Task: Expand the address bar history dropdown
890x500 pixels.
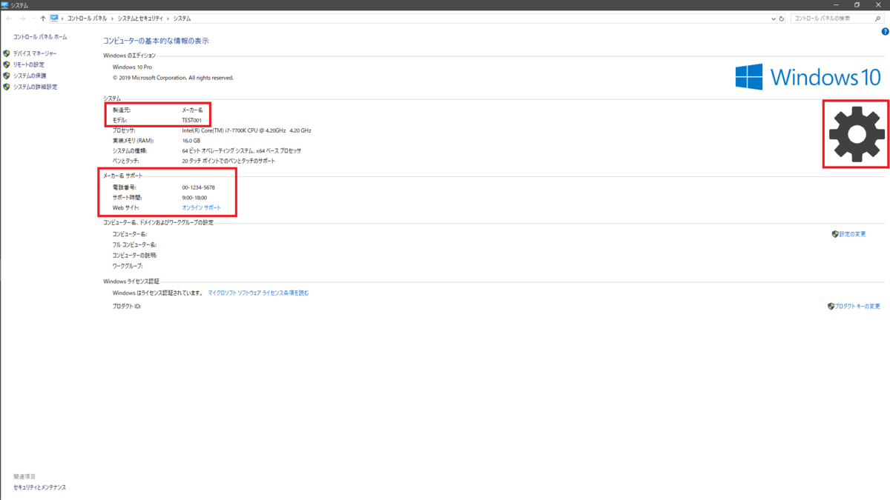Action: click(774, 19)
